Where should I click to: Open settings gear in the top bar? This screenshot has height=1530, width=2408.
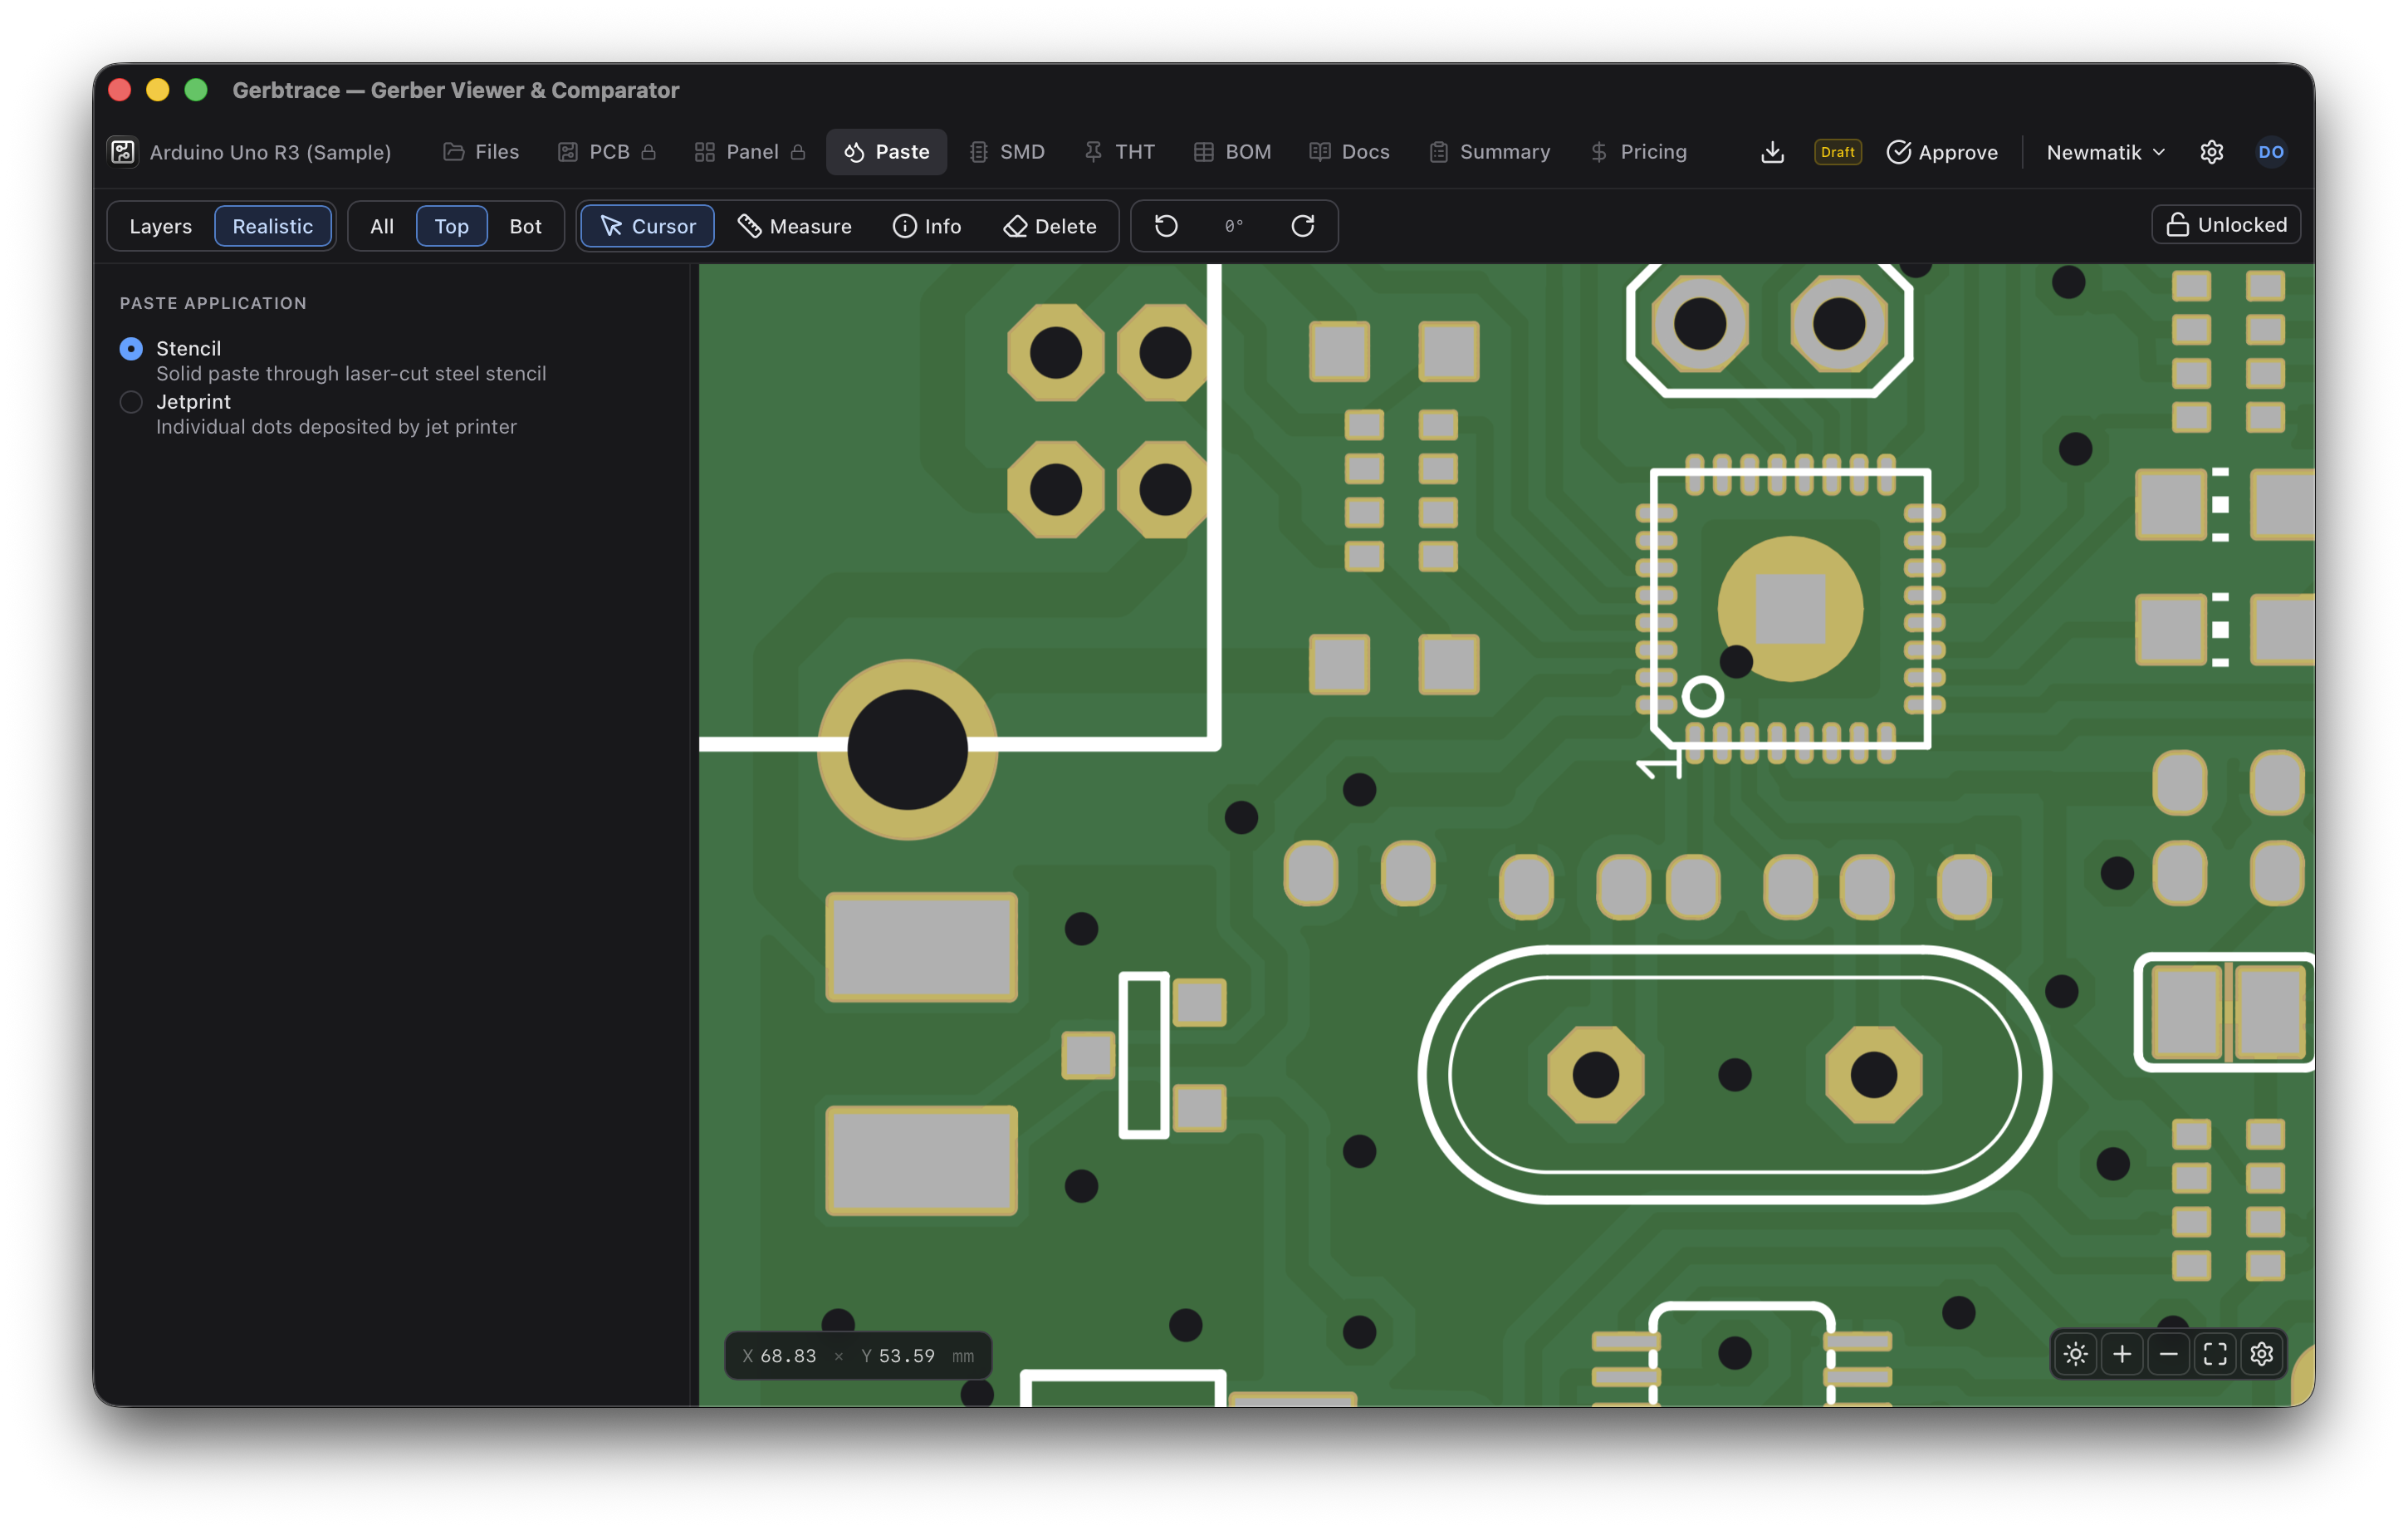[x=2211, y=152]
